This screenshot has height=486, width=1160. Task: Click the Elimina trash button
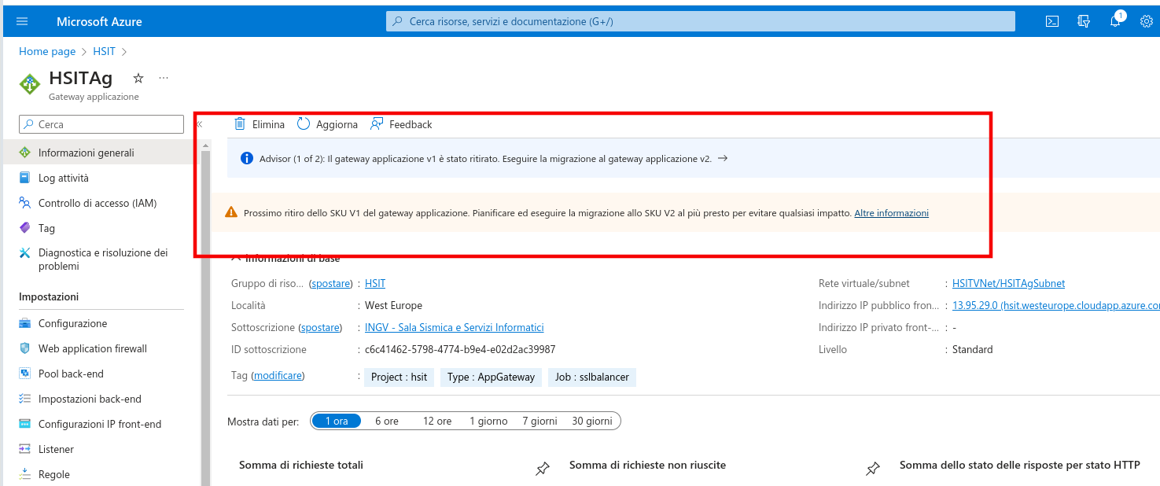click(x=260, y=124)
